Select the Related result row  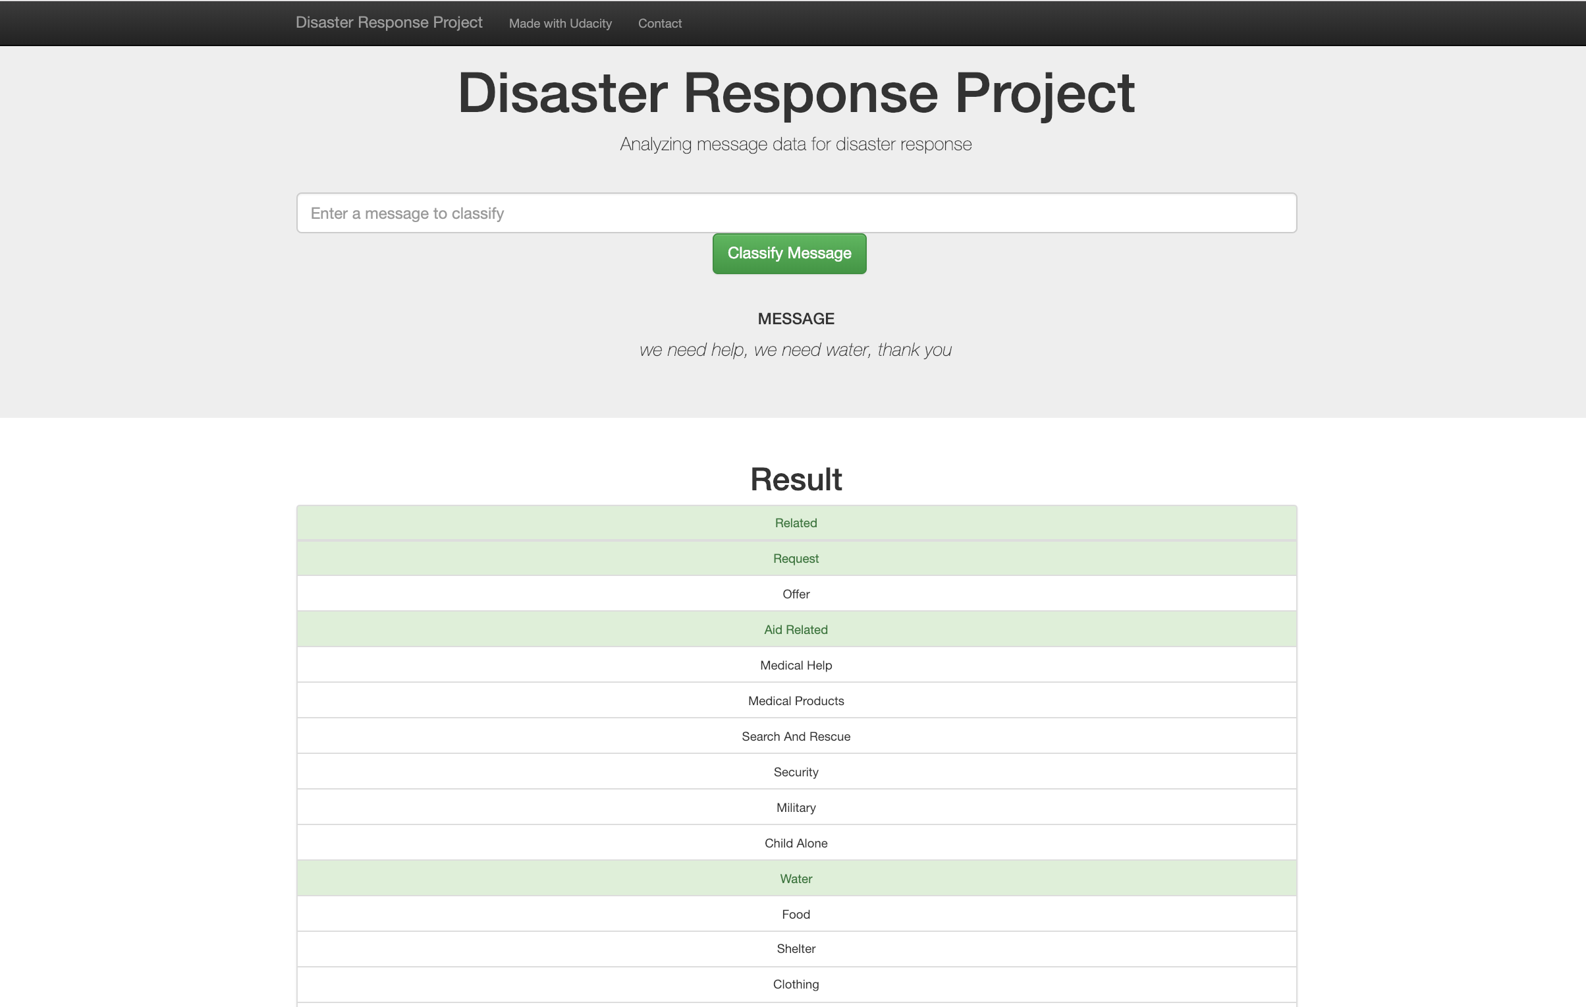(796, 523)
